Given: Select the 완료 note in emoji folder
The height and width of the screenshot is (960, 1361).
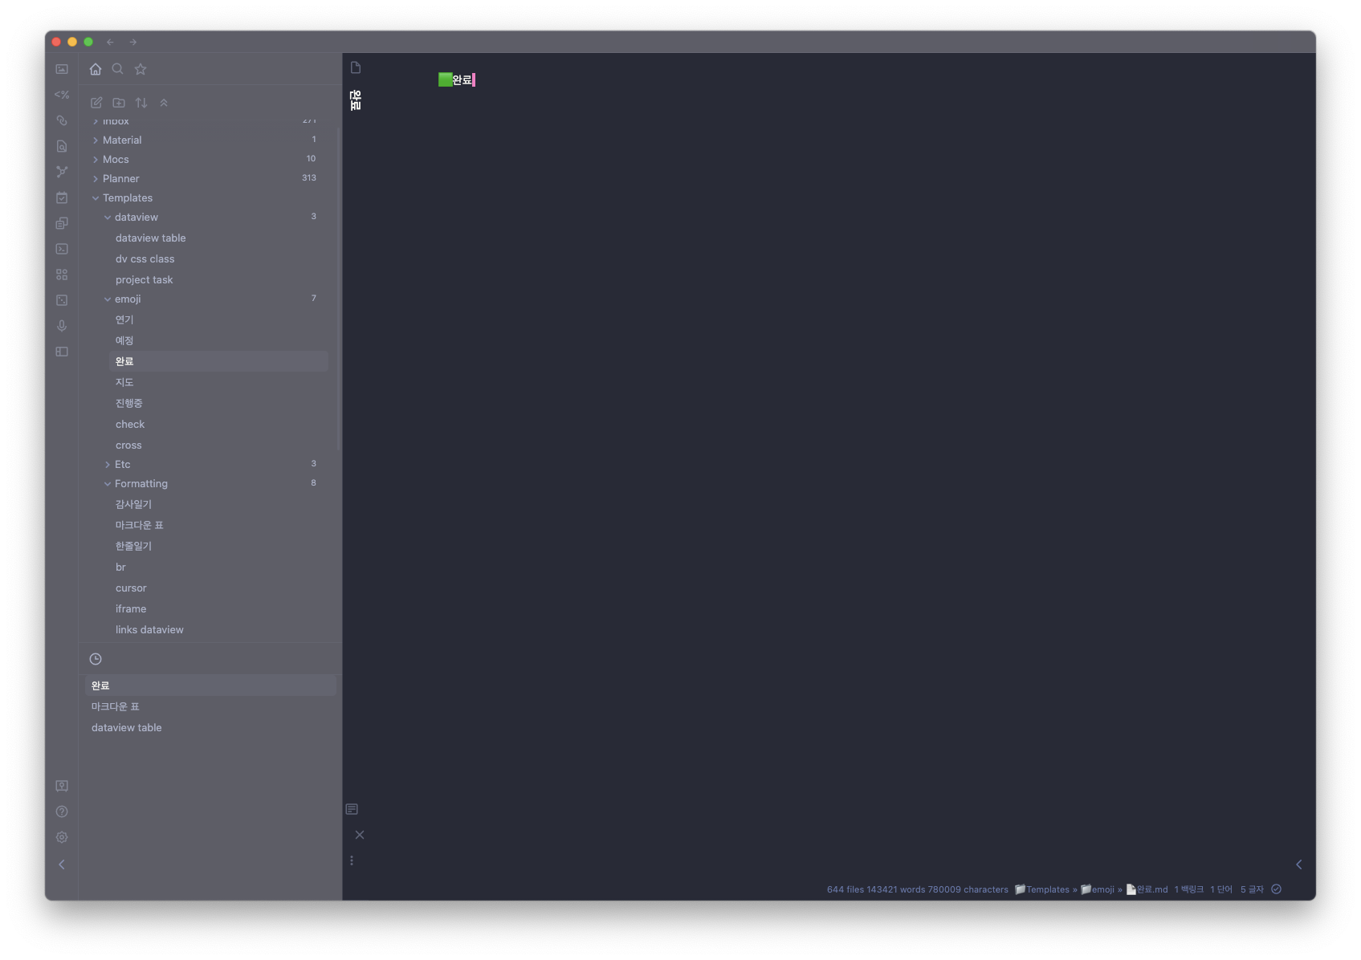Looking at the screenshot, I should 218,361.
